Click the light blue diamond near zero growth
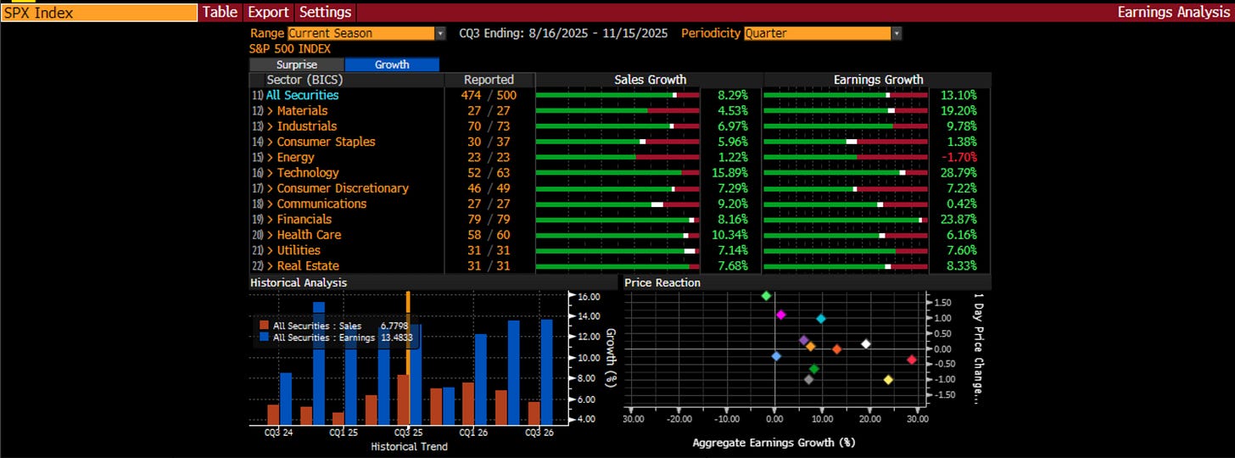1235x458 pixels. 776,356
